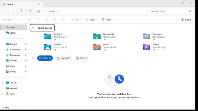Unpin Desktop via sidebar pin icon
Screen dimensions: 198x111
pos(26,44)
